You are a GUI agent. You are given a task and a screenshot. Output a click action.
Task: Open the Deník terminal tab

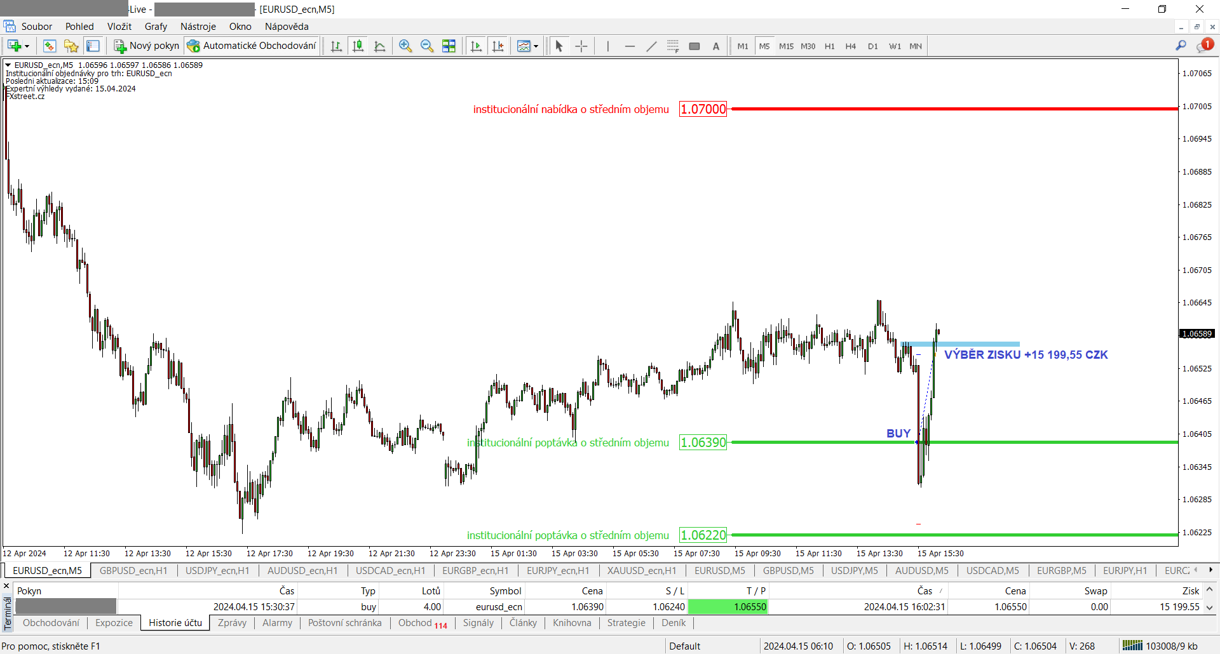[674, 623]
